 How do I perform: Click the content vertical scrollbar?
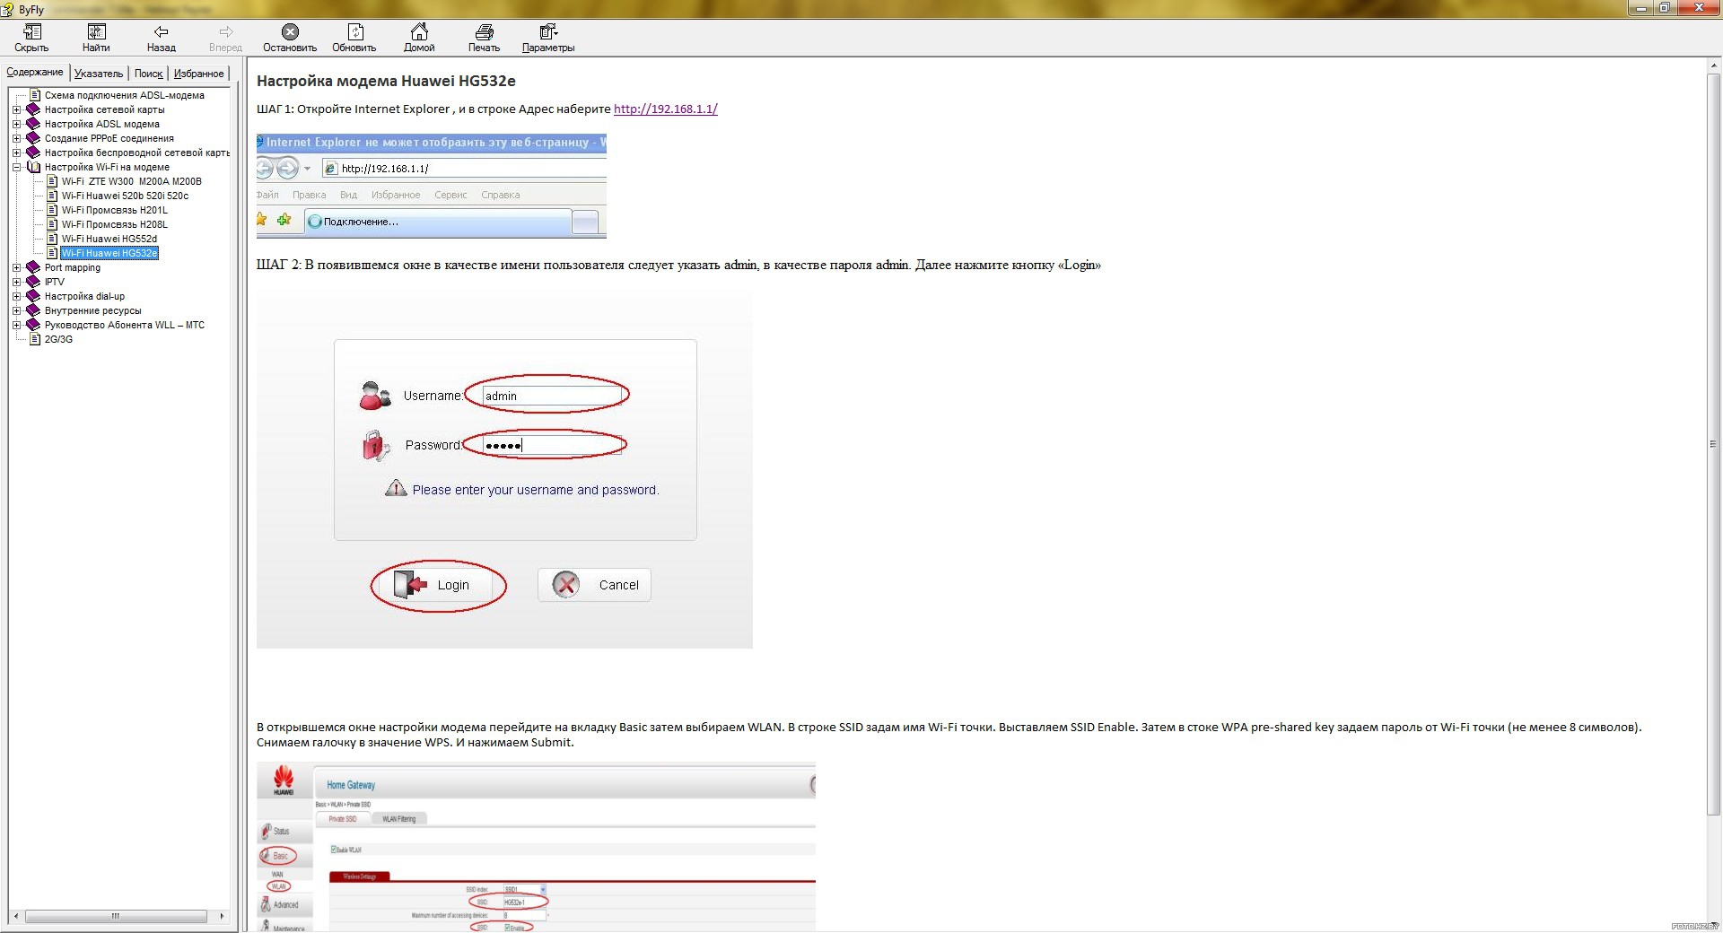pyautogui.click(x=1713, y=444)
